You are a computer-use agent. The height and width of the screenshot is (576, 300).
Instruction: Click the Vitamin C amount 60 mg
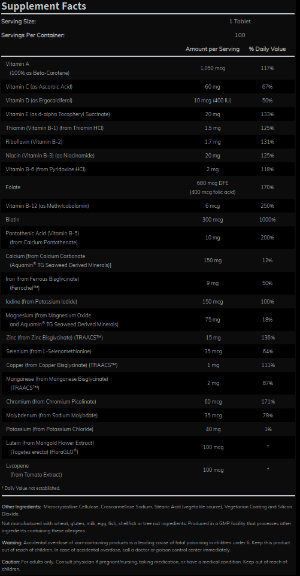[213, 87]
